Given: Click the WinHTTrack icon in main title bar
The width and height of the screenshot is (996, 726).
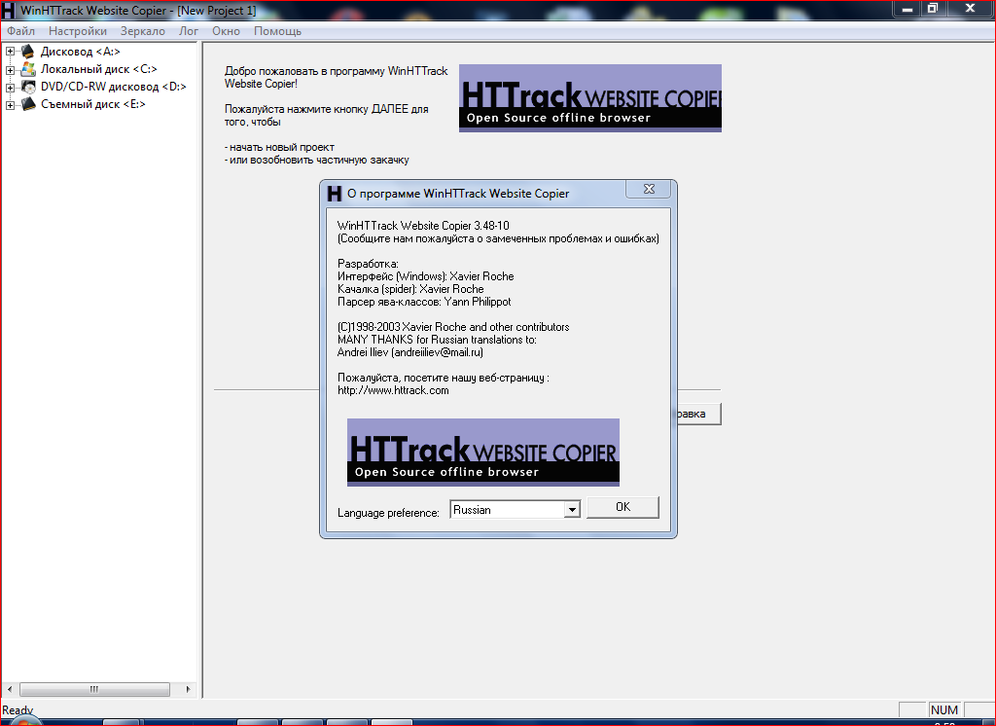Looking at the screenshot, I should [x=9, y=9].
